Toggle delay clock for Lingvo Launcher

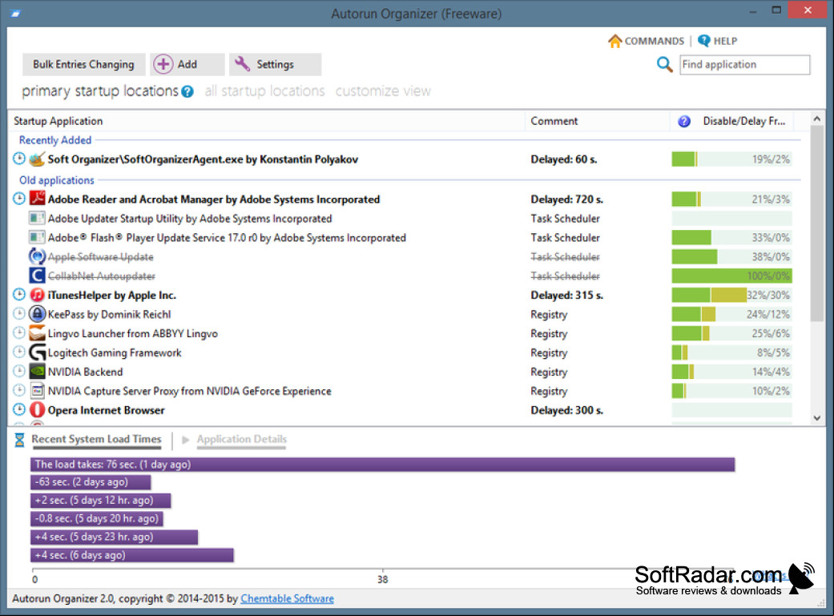(18, 332)
